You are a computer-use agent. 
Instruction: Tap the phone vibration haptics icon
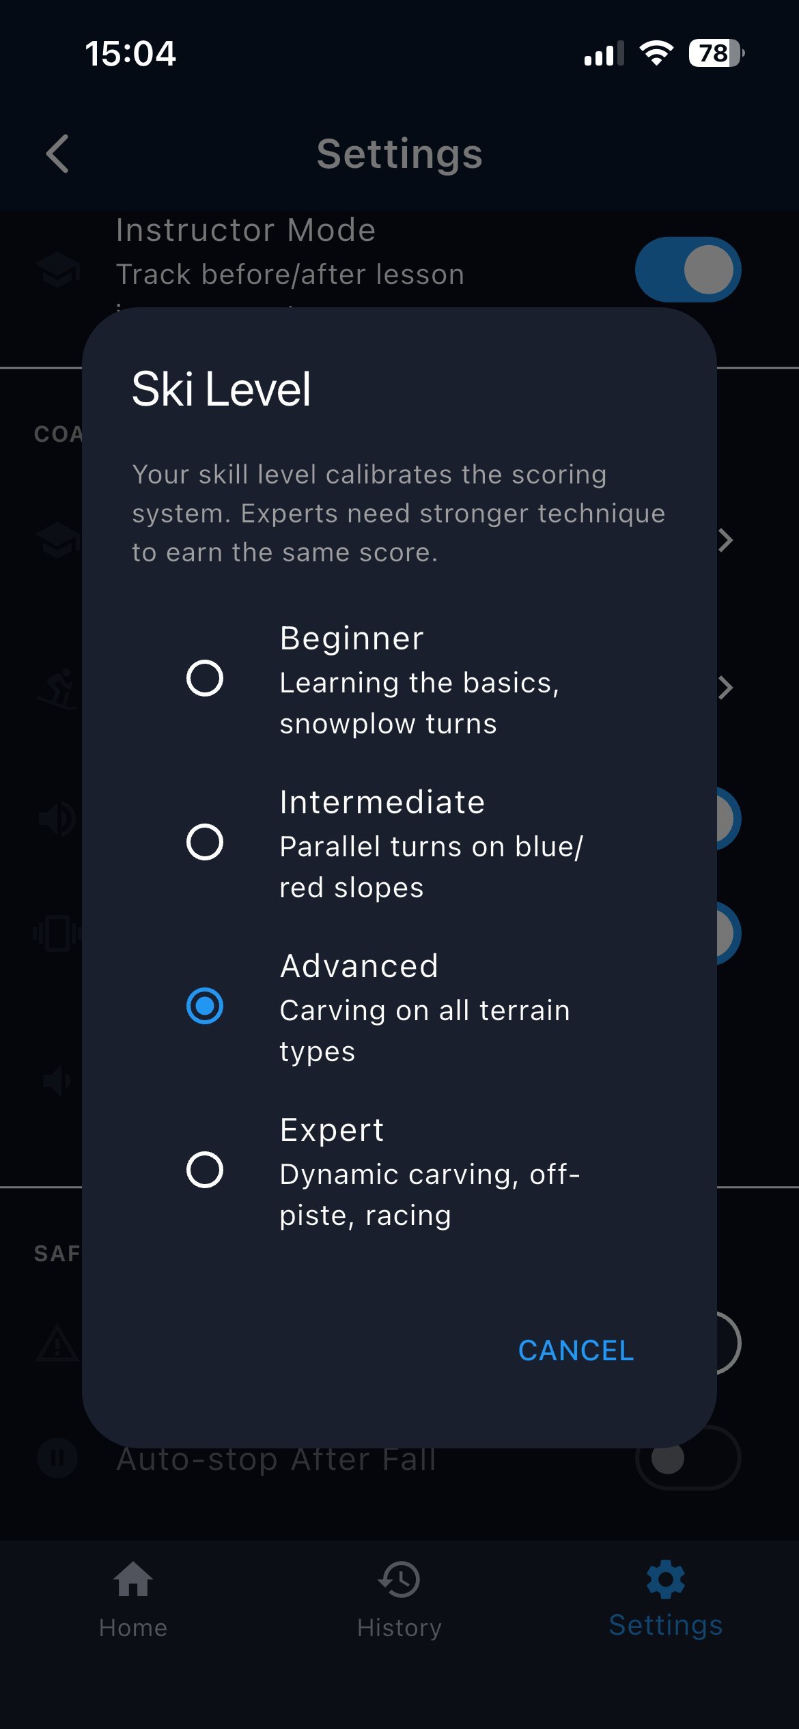58,932
